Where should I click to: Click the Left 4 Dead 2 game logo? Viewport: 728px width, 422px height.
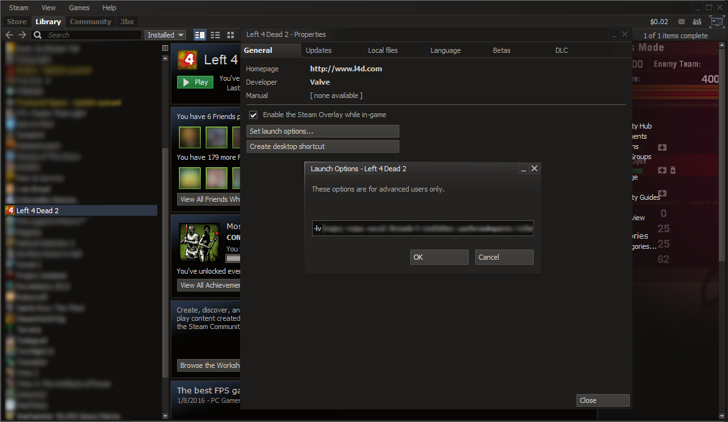tap(187, 60)
